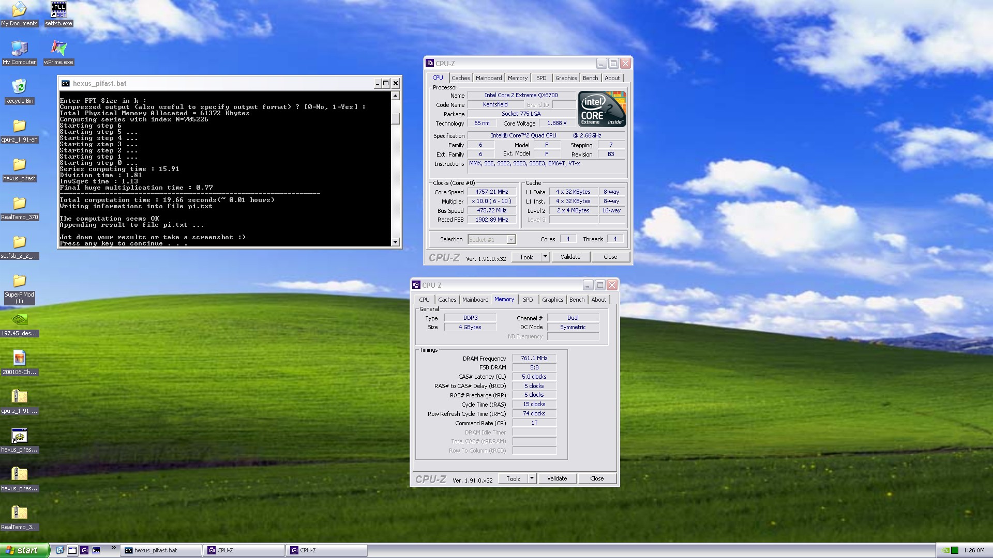This screenshot has width=993, height=558.
Task: Select the hexus_pifas zip archive icon
Action: [19, 479]
